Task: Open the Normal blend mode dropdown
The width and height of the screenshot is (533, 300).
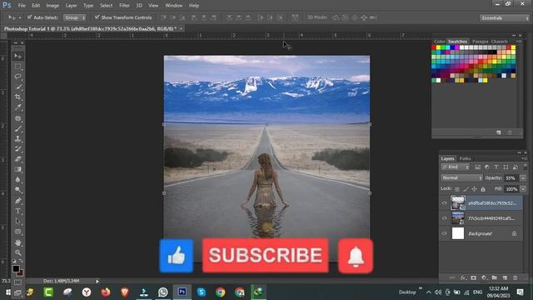Action: (461, 177)
